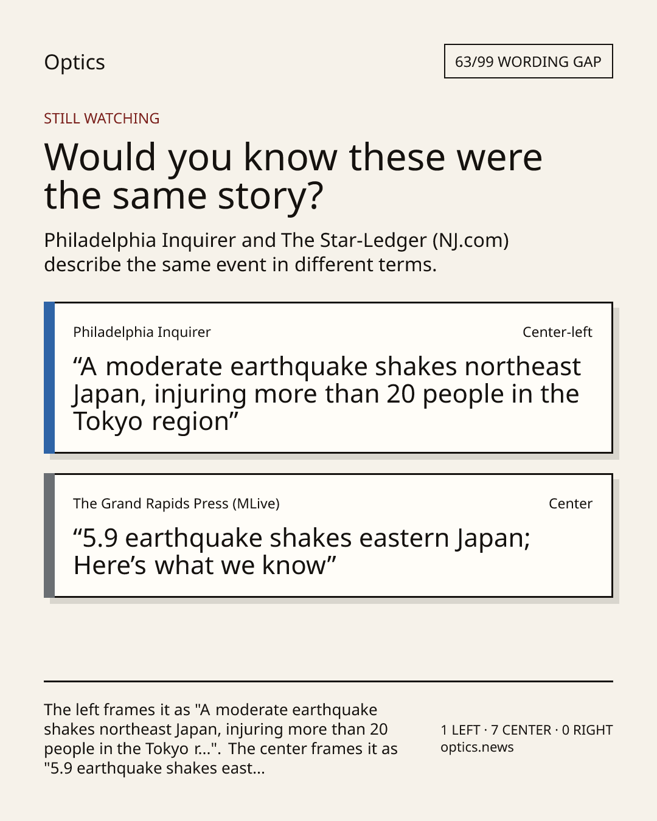657x821 pixels.
Task: Open the optics.news link
Action: pyautogui.click(x=477, y=747)
